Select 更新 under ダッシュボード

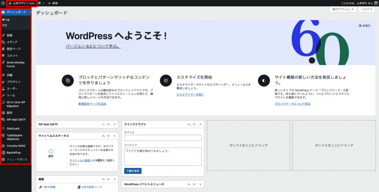tap(4, 25)
